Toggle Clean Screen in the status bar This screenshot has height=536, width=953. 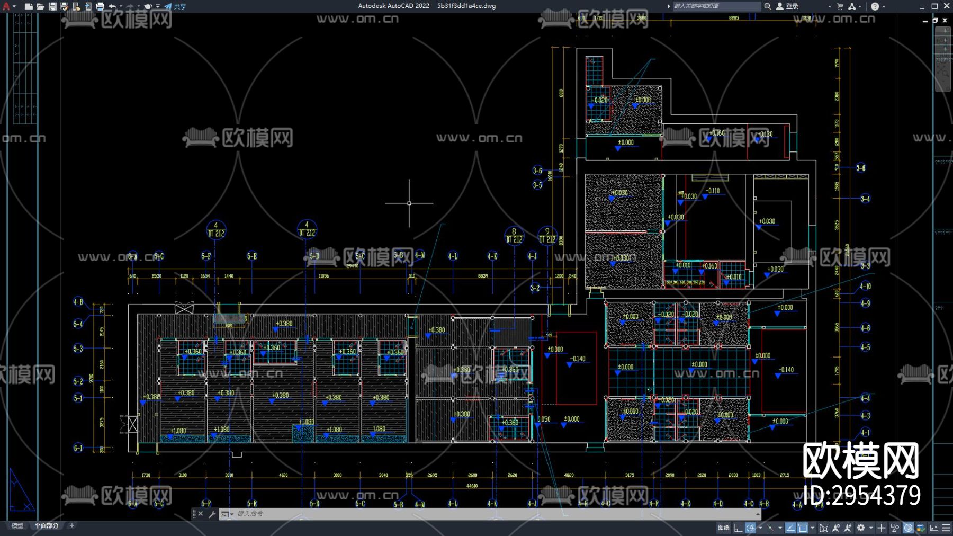[x=934, y=528]
